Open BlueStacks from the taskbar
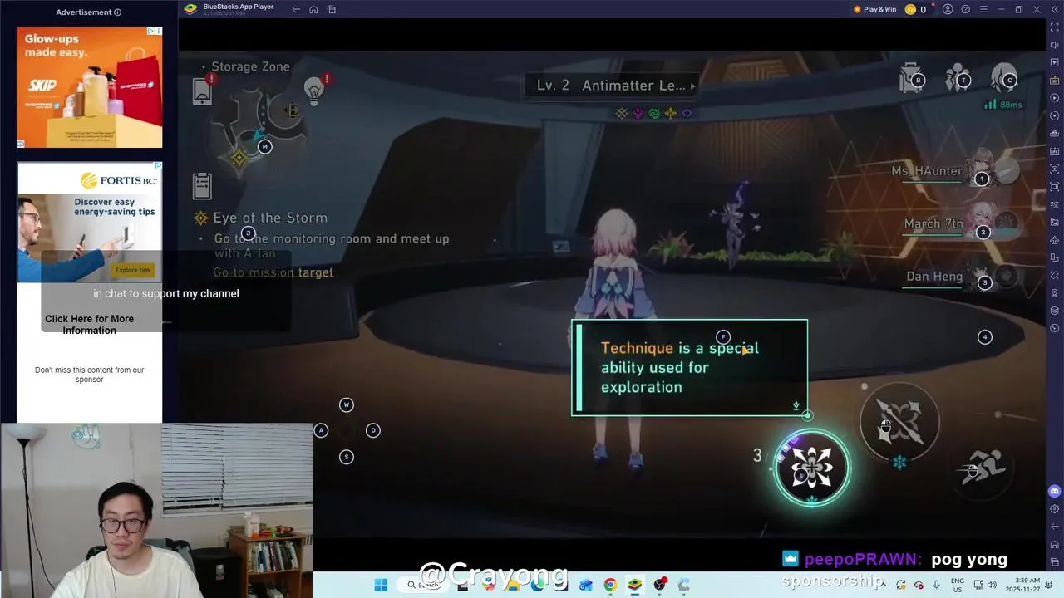The width and height of the screenshot is (1064, 598). 635,585
